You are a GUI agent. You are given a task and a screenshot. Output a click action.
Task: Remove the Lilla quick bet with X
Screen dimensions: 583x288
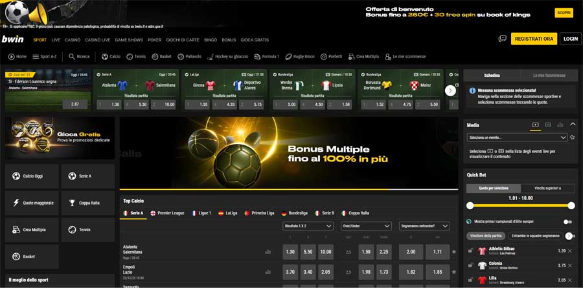(x=570, y=280)
